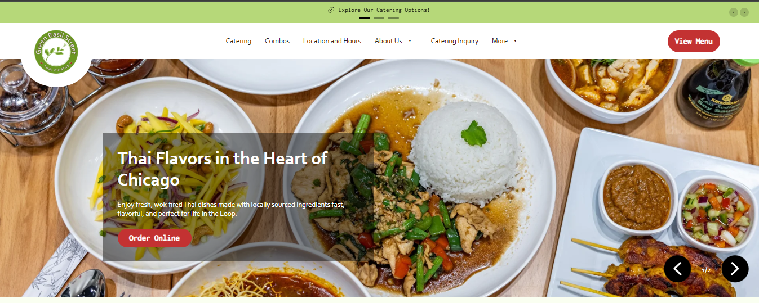Click the Green Basil Street logo
Screen dimensions: 759x303
click(56, 52)
